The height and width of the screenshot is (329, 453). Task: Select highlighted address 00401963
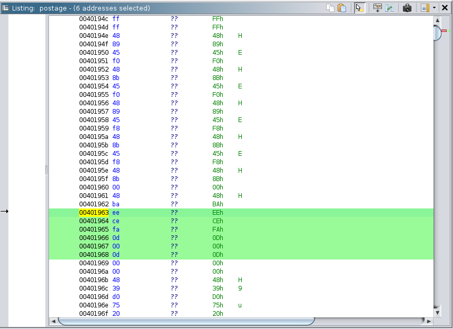pyautogui.click(x=94, y=213)
